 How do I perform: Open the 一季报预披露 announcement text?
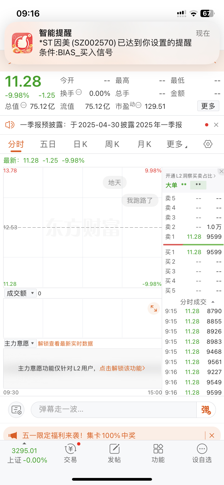click(101, 125)
